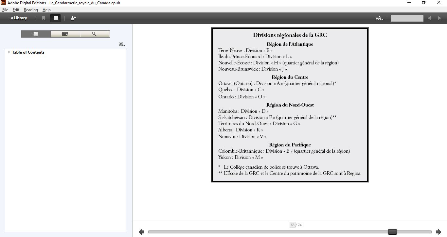Click the 'Région du Centre' heading
Screen dimensions: 447x237
tap(290, 77)
